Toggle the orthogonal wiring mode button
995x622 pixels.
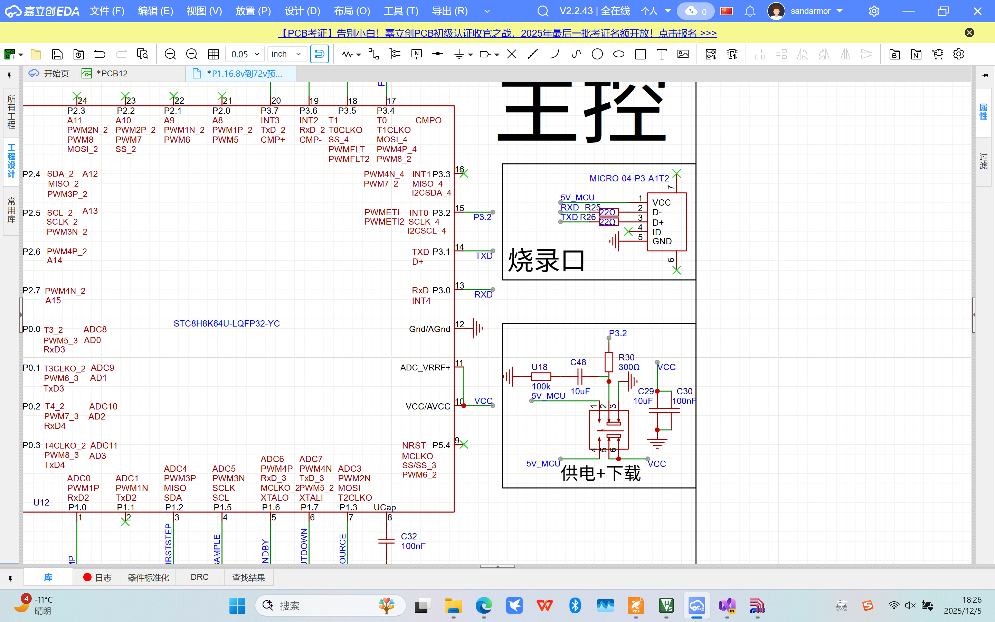[x=320, y=54]
